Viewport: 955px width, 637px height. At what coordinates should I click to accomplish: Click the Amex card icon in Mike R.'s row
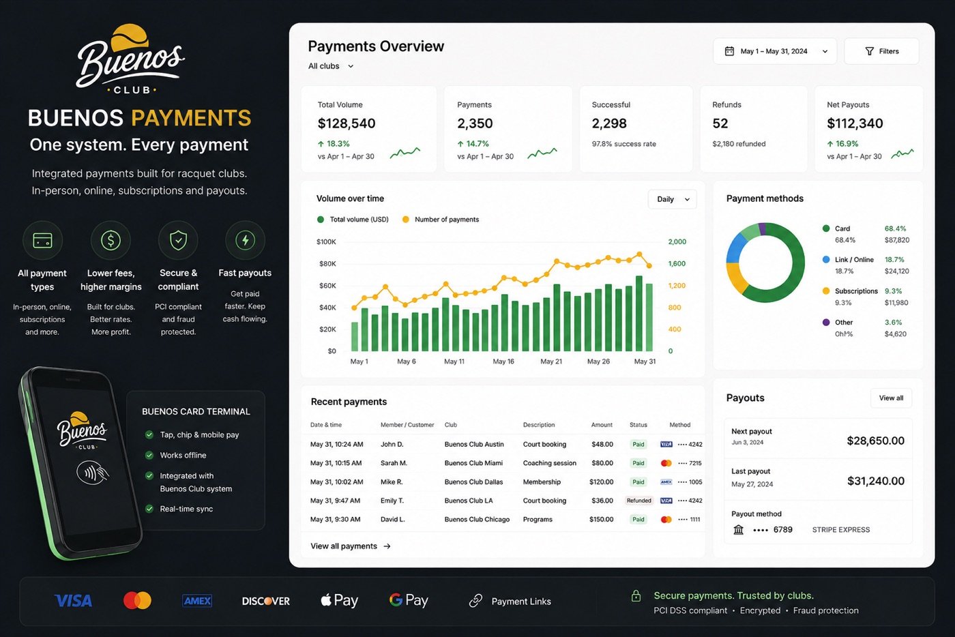666,482
